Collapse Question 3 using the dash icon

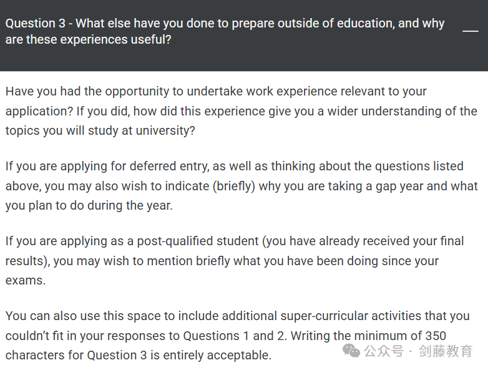point(471,31)
